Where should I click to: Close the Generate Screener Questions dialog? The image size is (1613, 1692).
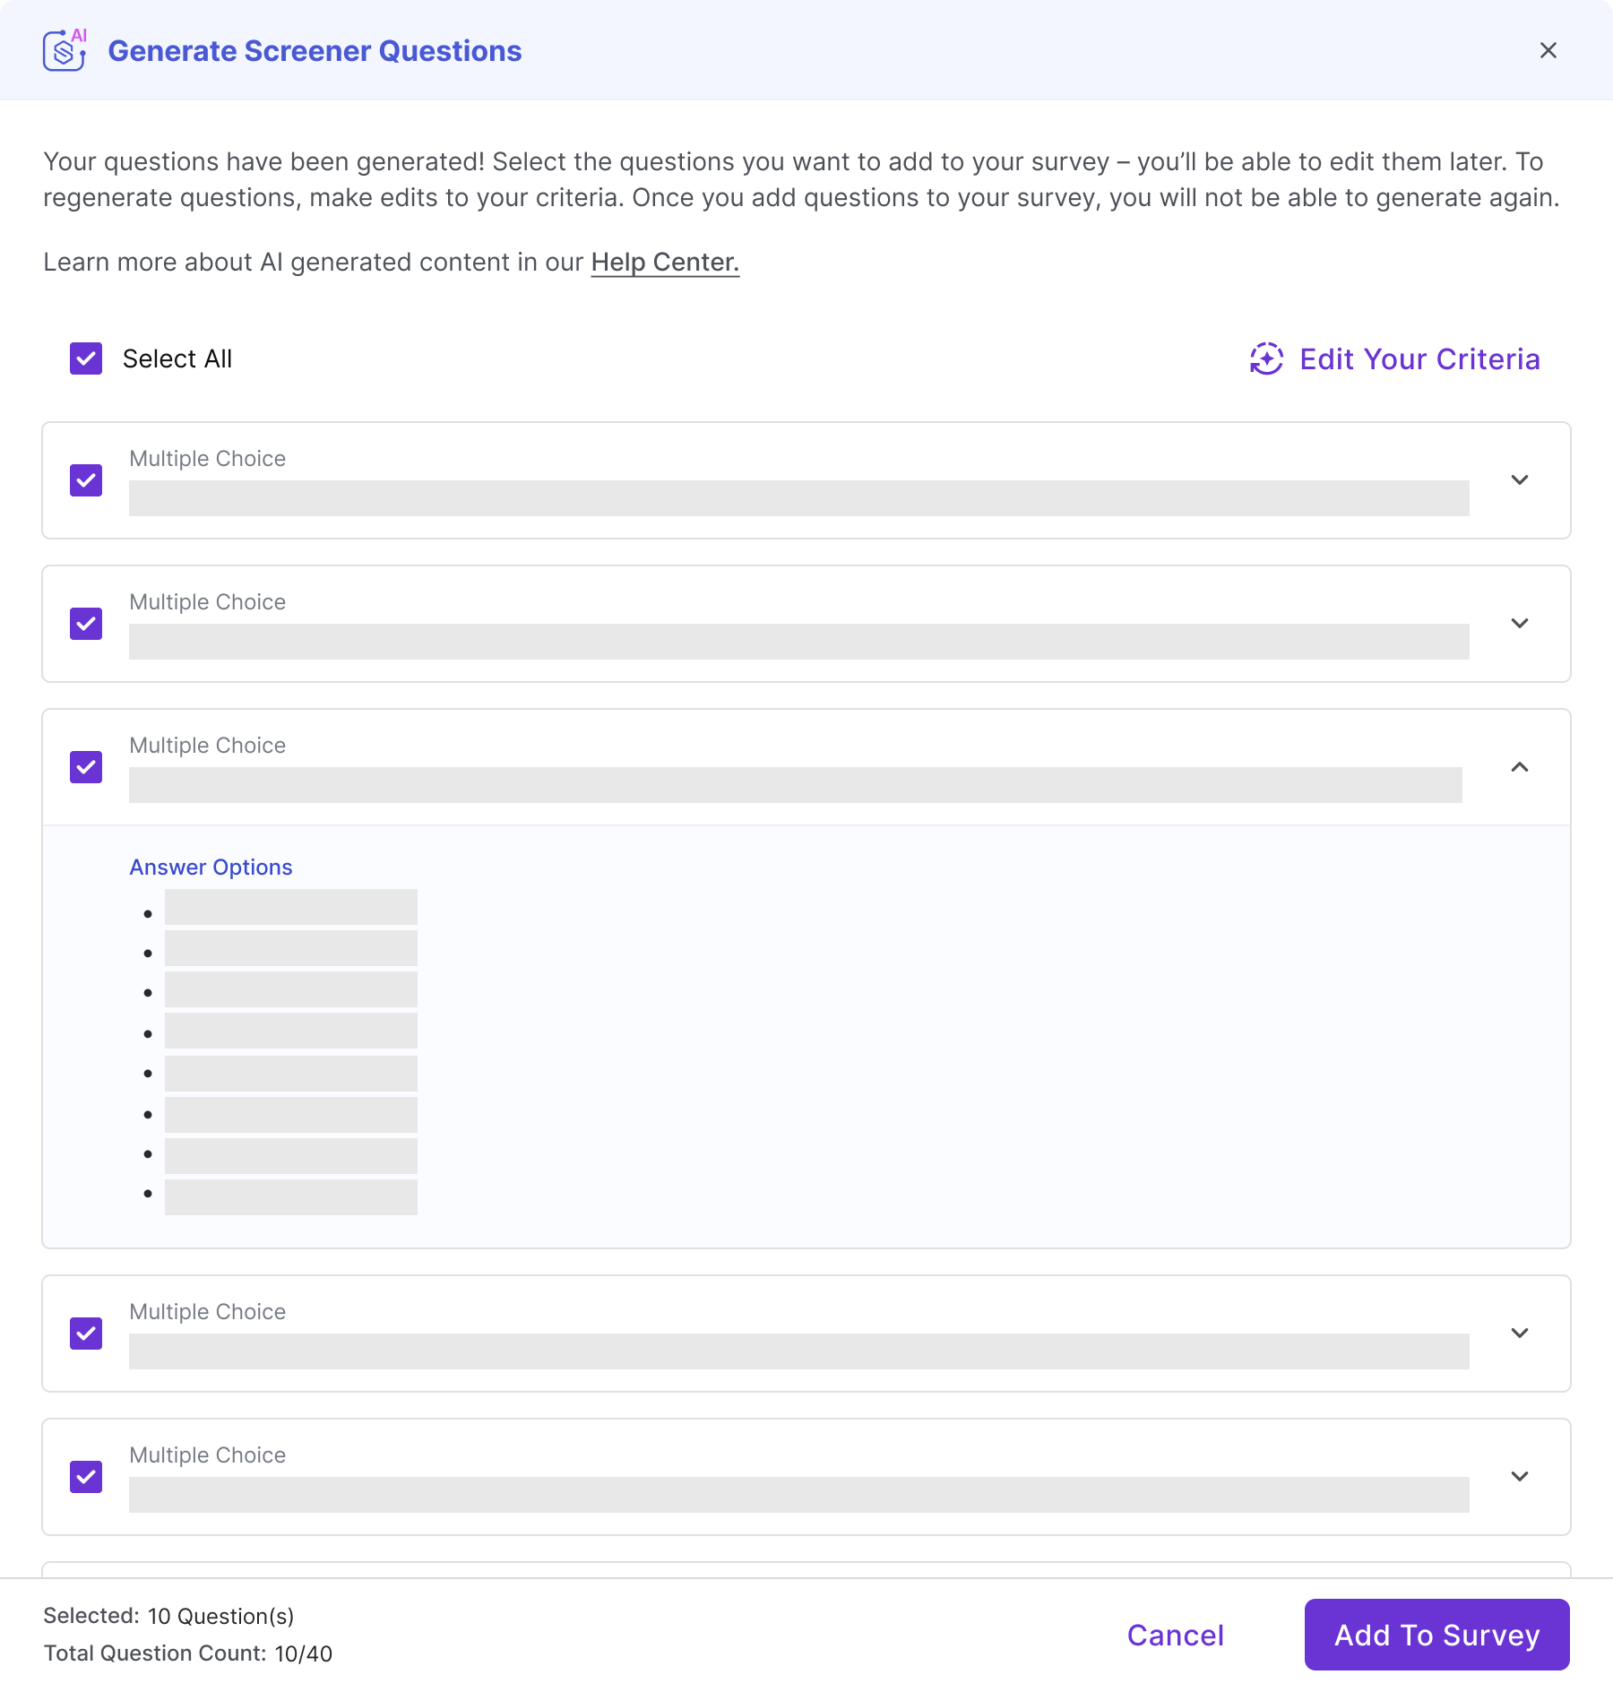pos(1548,50)
